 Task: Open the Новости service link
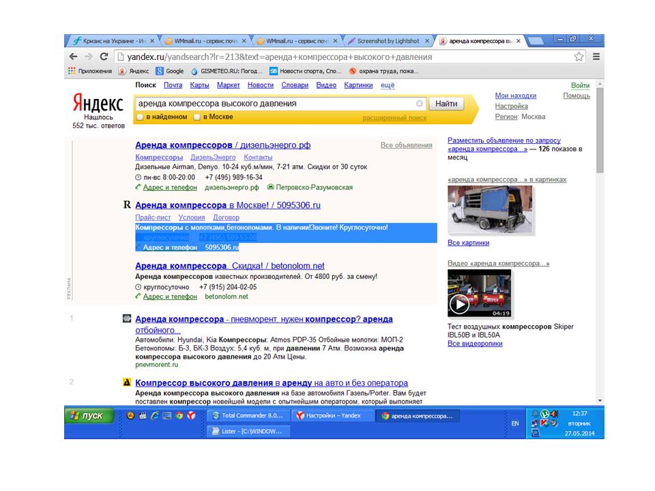260,85
